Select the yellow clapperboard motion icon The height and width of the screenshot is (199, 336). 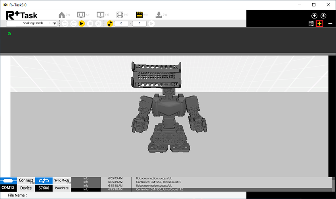click(x=139, y=15)
